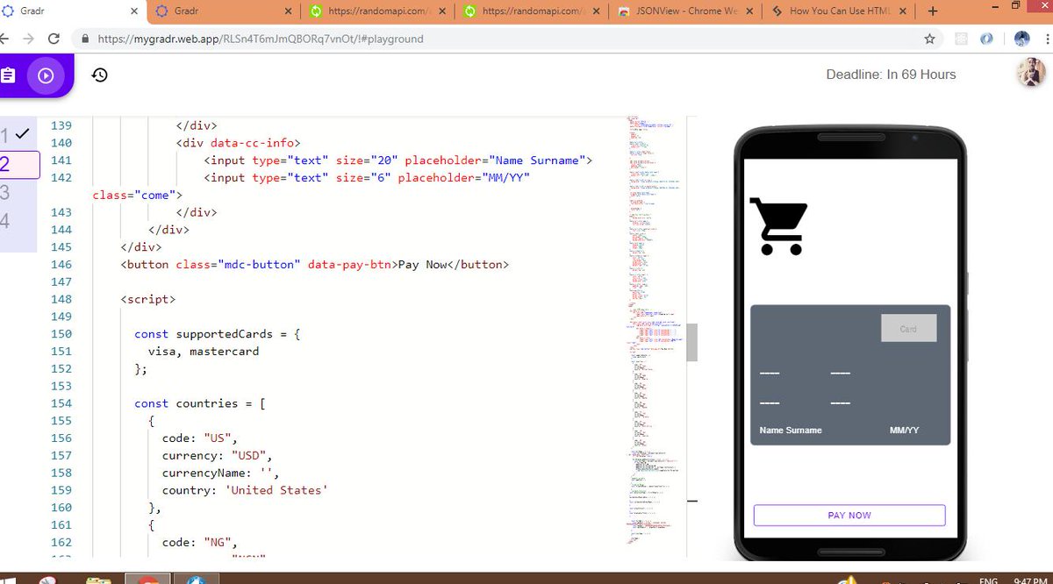Click the code: "NG" line
This screenshot has height=584, width=1053.
pyautogui.click(x=200, y=543)
